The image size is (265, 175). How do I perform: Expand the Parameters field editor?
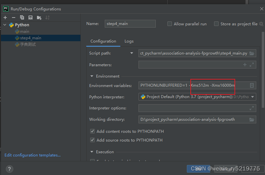(x=252, y=65)
